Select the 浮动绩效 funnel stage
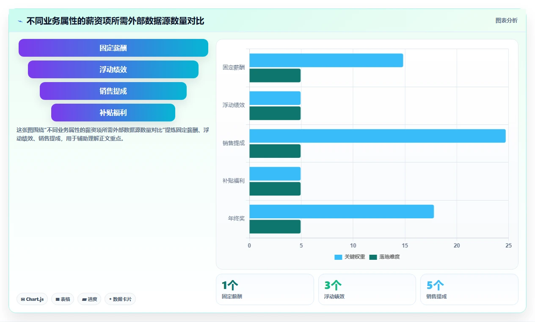 113,69
